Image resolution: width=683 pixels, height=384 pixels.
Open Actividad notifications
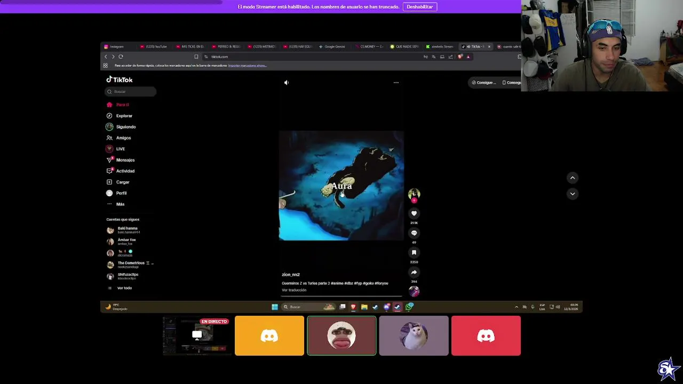pyautogui.click(x=121, y=171)
